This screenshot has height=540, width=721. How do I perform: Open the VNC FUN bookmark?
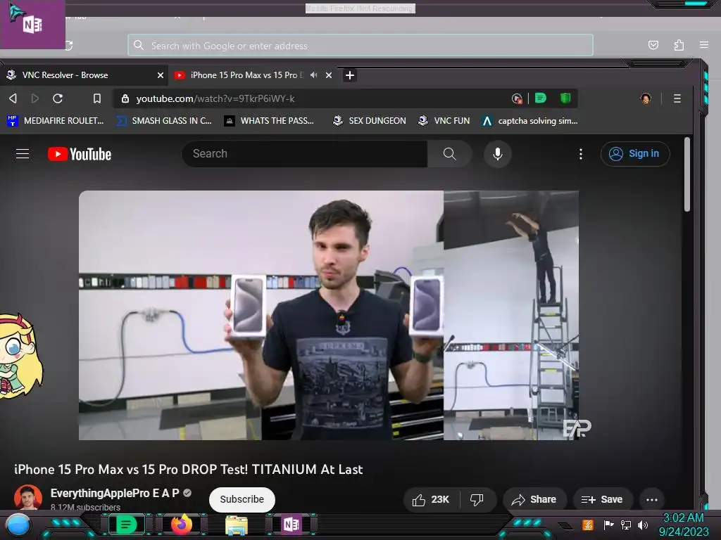coord(444,121)
